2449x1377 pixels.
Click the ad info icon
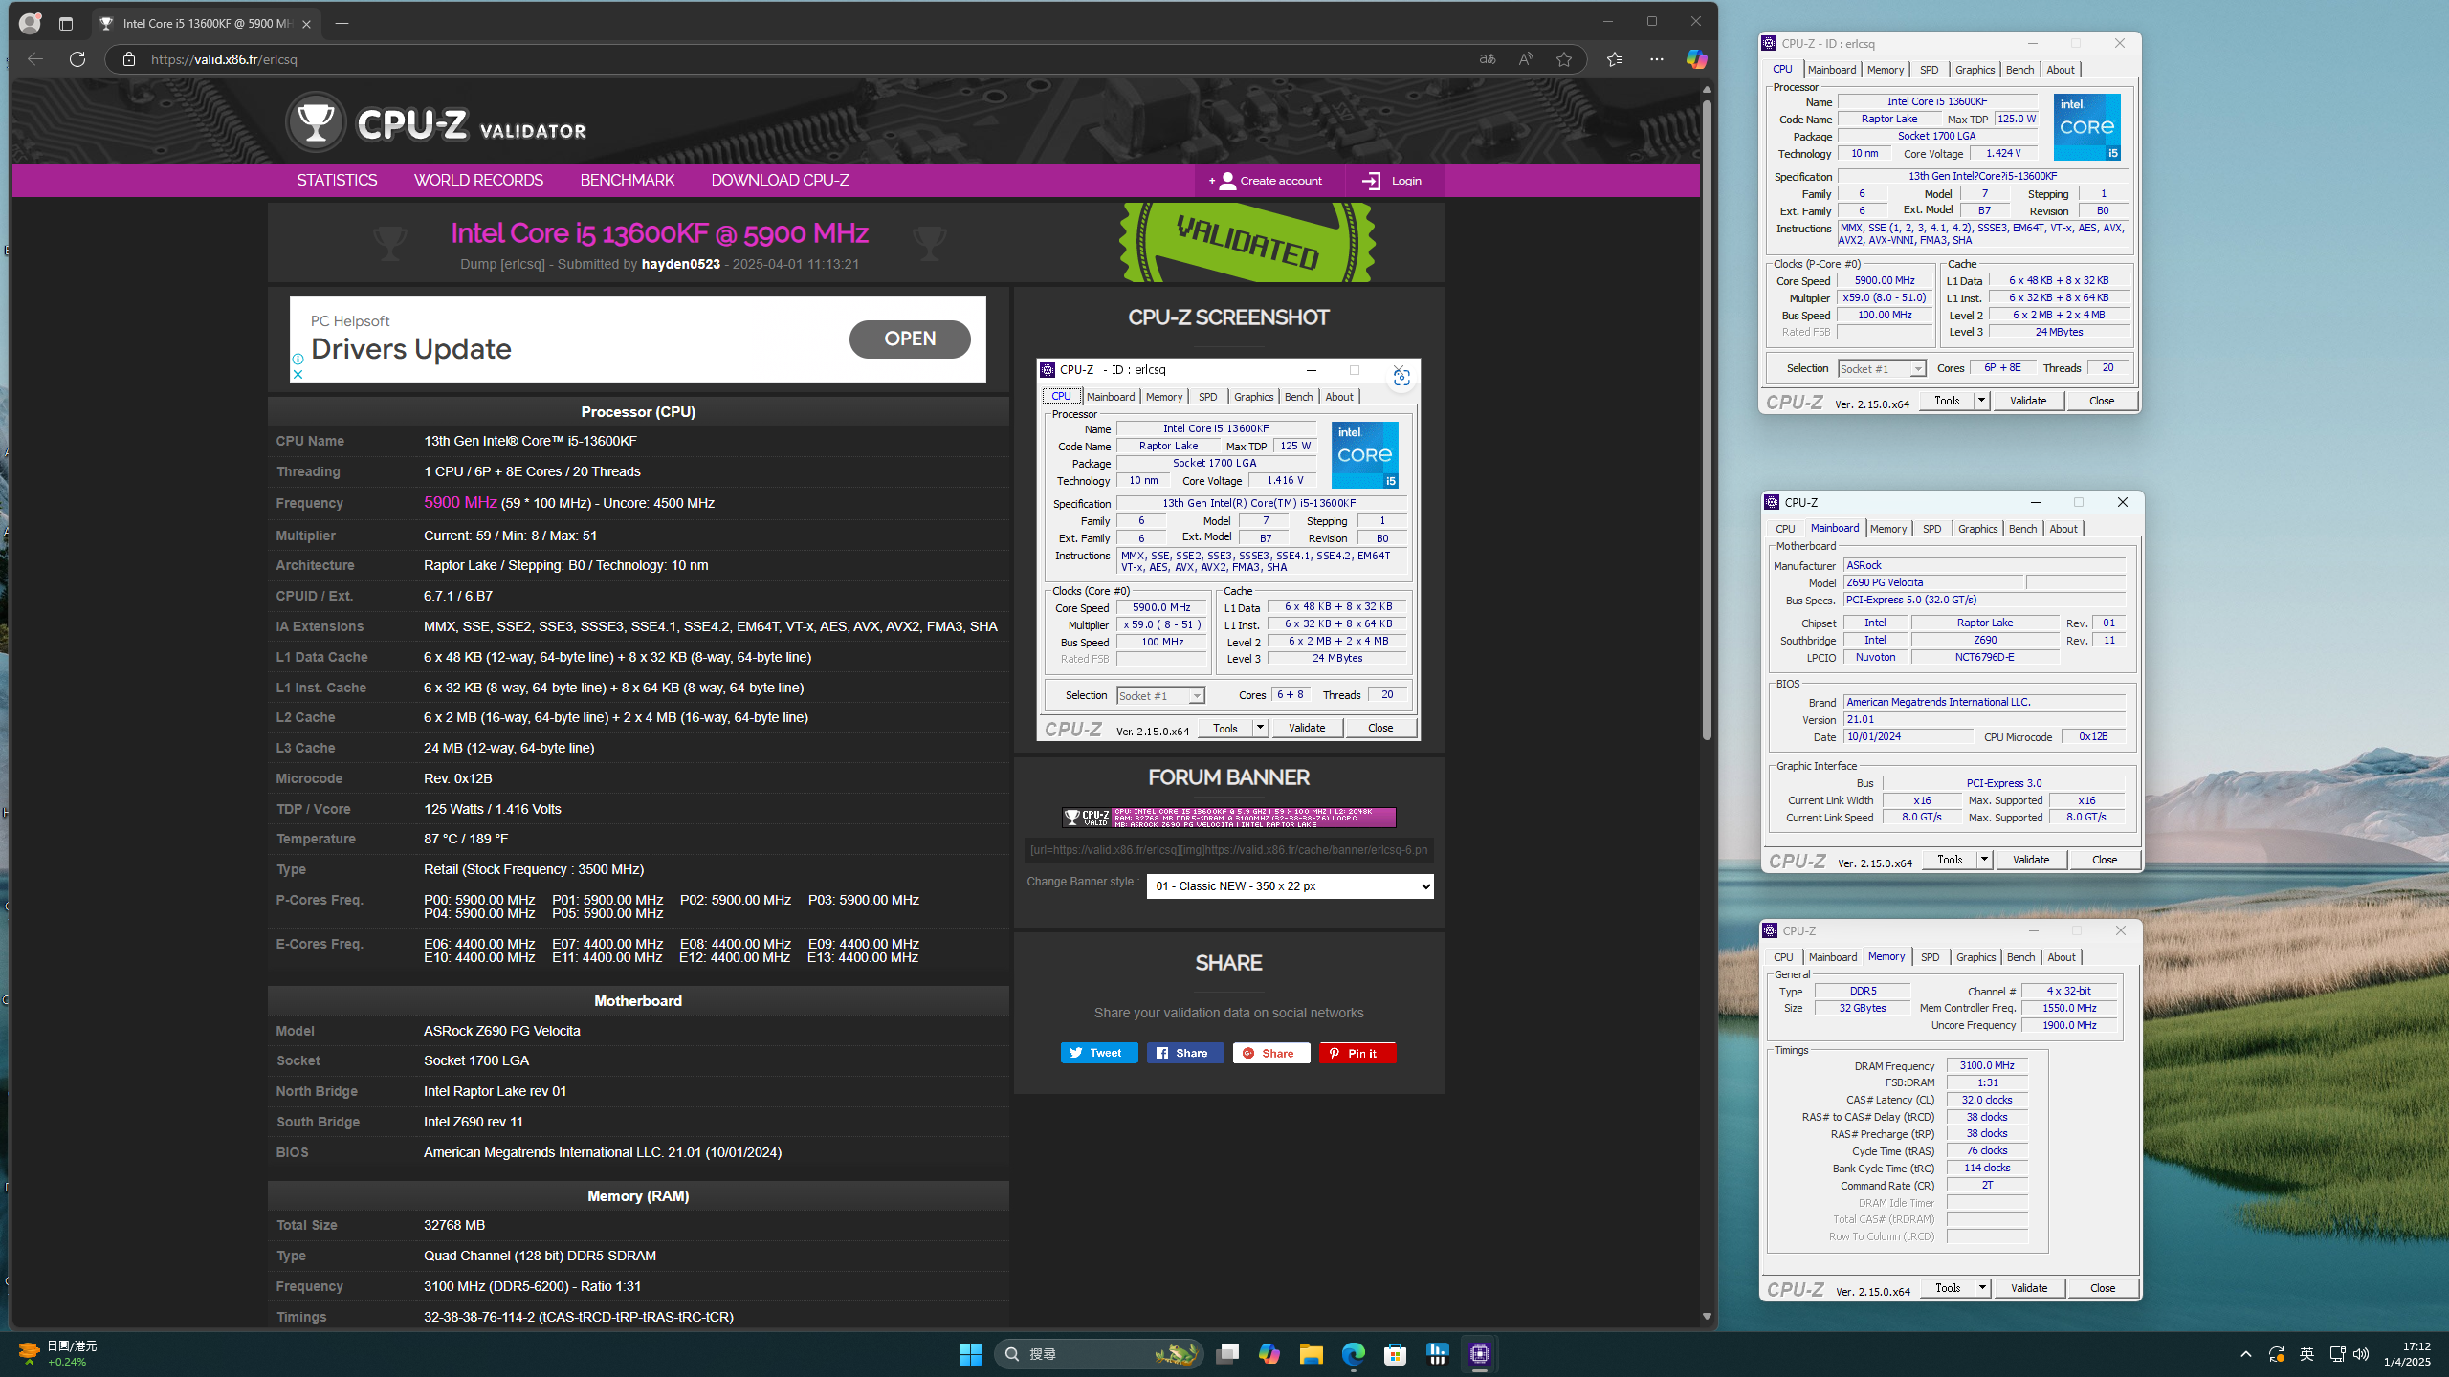(298, 360)
